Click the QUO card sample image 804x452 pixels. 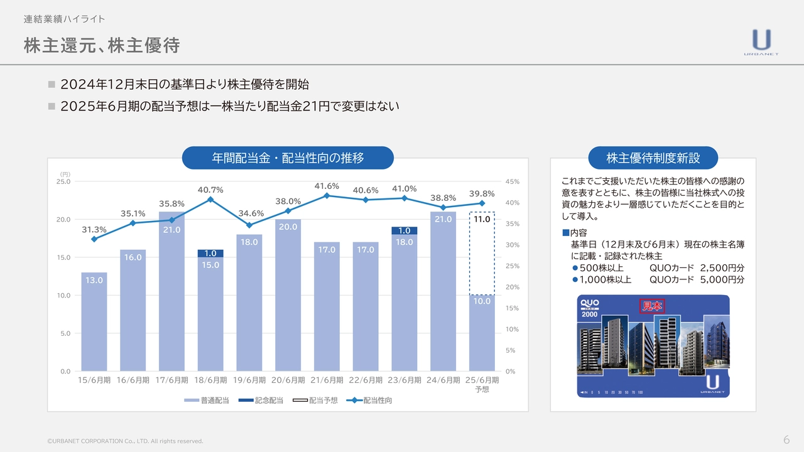[653, 346]
